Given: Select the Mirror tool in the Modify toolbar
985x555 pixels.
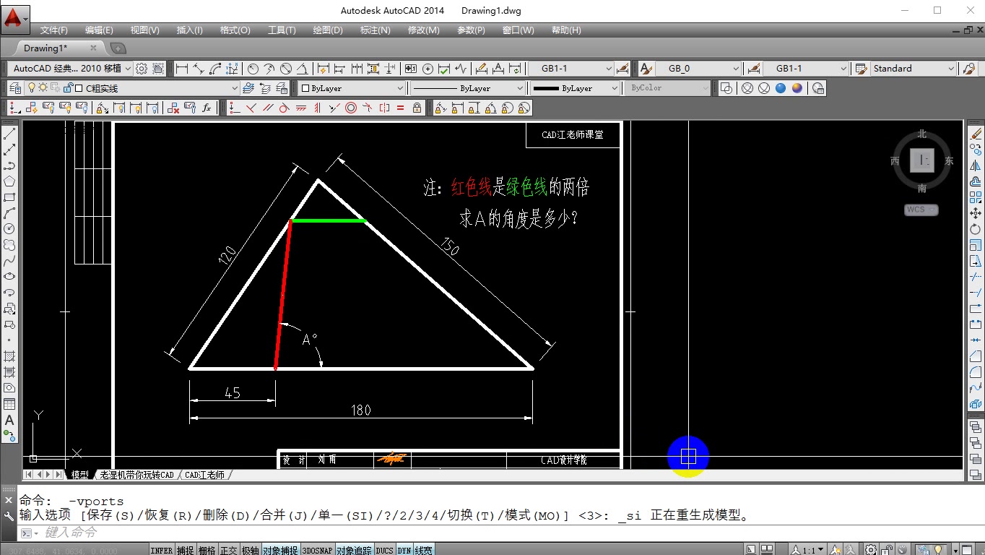Looking at the screenshot, I should point(975,167).
